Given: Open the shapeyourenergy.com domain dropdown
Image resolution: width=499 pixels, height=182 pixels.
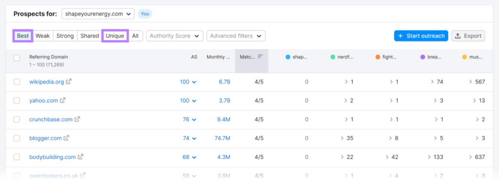Looking at the screenshot, I should click(x=98, y=14).
